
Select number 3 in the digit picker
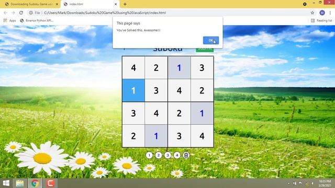click(x=167, y=155)
